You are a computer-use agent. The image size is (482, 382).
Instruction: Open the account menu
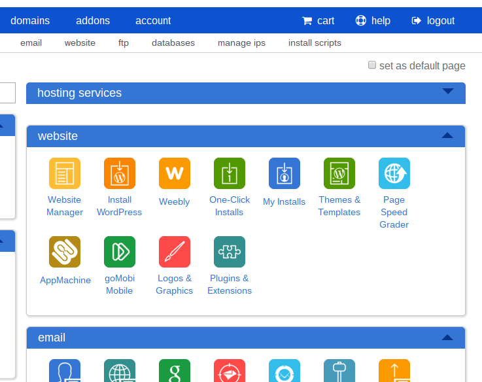pos(153,21)
